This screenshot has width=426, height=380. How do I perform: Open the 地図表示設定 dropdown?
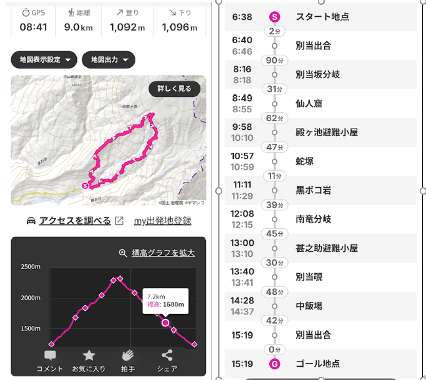[x=44, y=60]
